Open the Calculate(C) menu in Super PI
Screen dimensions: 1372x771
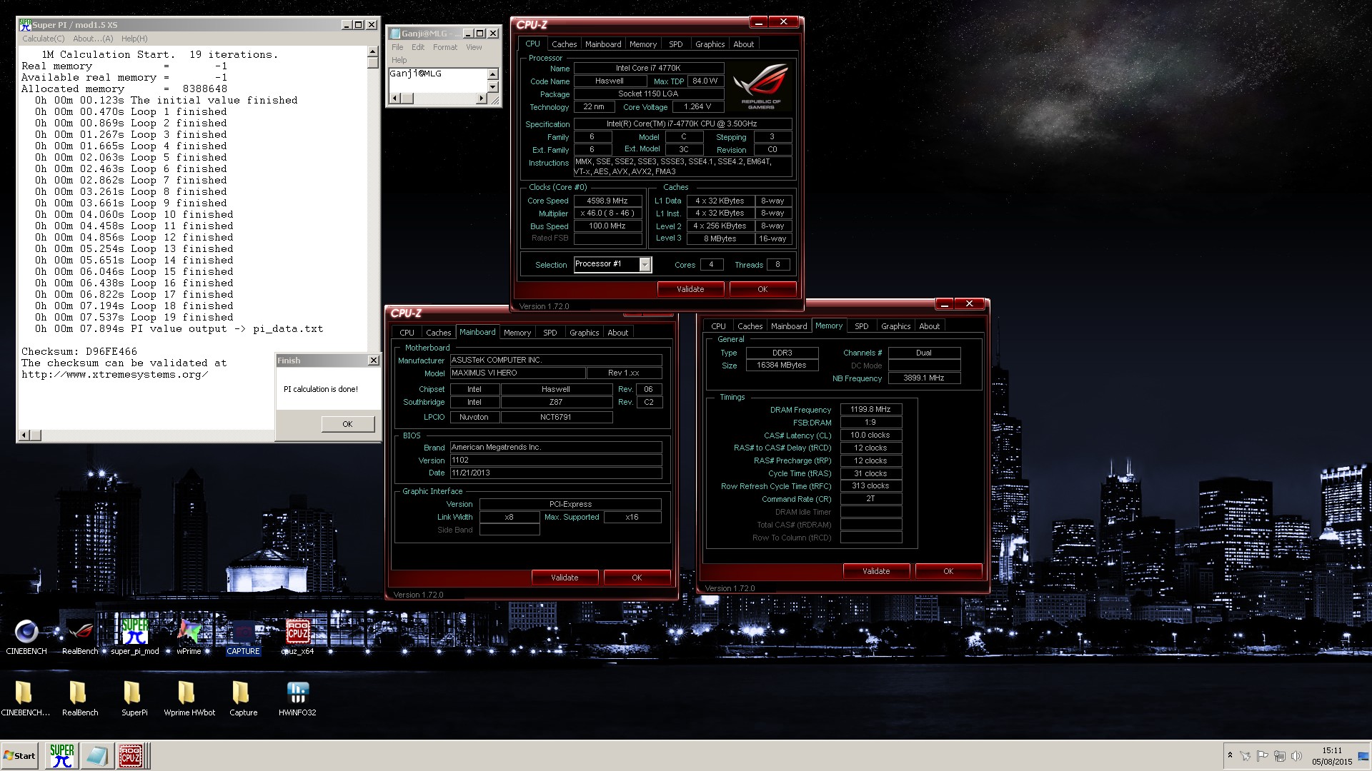click(x=43, y=39)
